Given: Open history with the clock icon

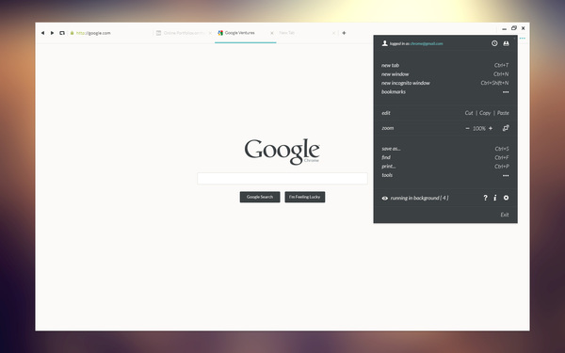Looking at the screenshot, I should [x=494, y=43].
